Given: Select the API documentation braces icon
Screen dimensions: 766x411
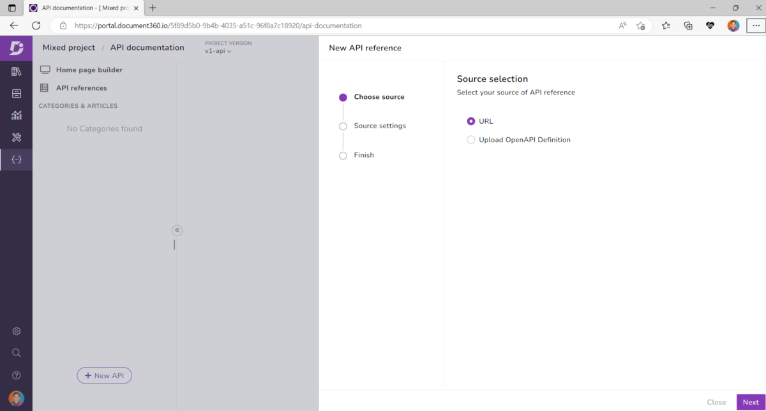Looking at the screenshot, I should [17, 159].
